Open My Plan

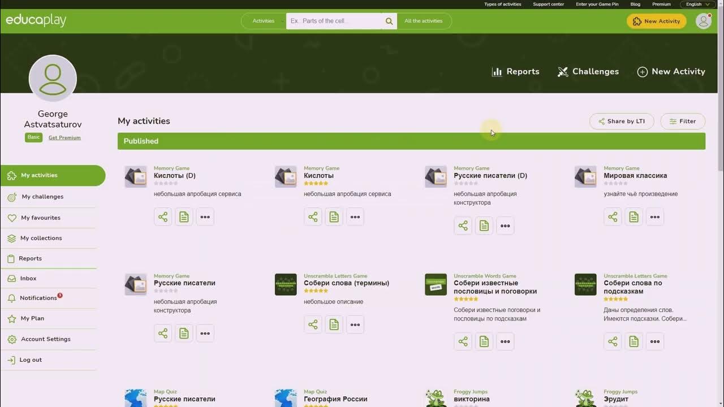click(x=32, y=318)
